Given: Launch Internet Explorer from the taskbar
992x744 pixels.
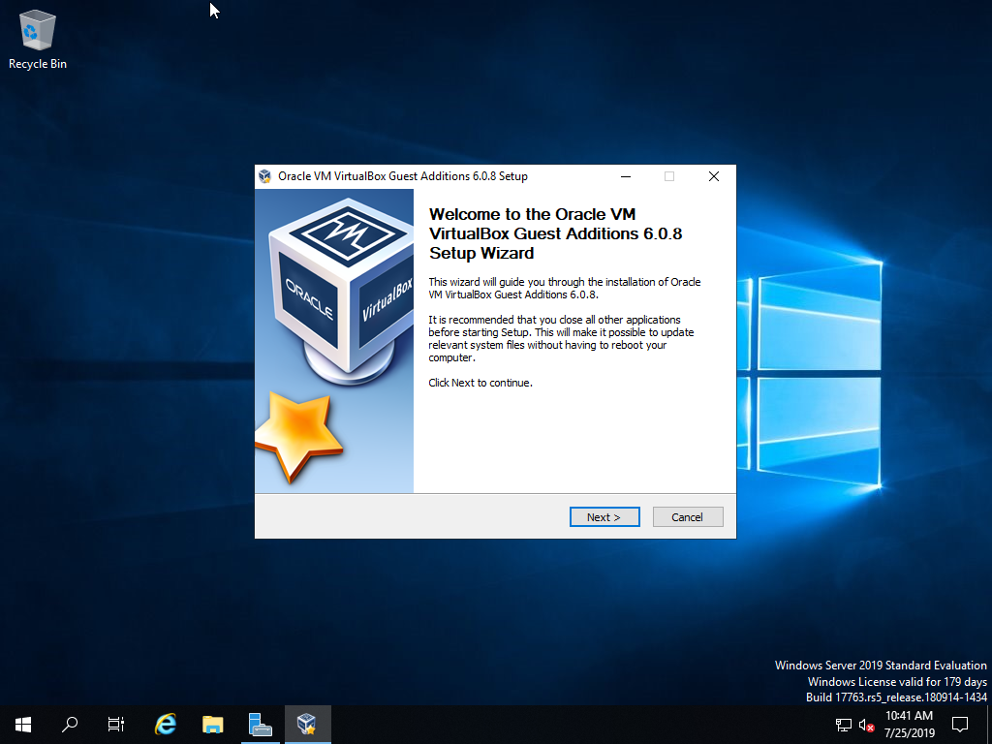Looking at the screenshot, I should click(166, 725).
